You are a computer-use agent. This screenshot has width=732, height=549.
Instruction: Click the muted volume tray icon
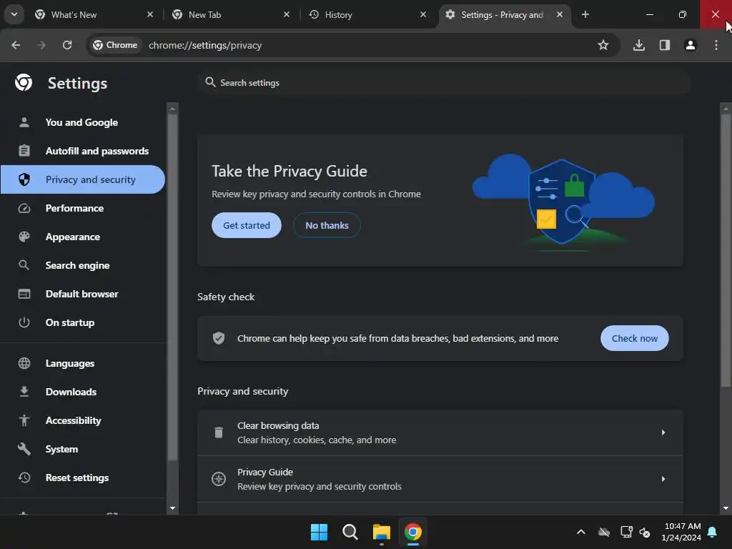pyautogui.click(x=646, y=532)
